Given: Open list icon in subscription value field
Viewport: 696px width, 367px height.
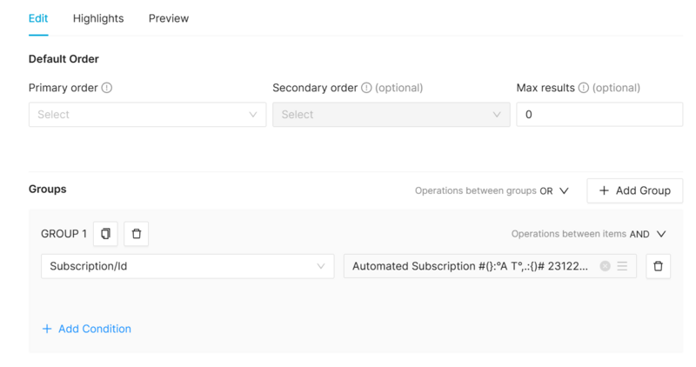Looking at the screenshot, I should point(622,266).
